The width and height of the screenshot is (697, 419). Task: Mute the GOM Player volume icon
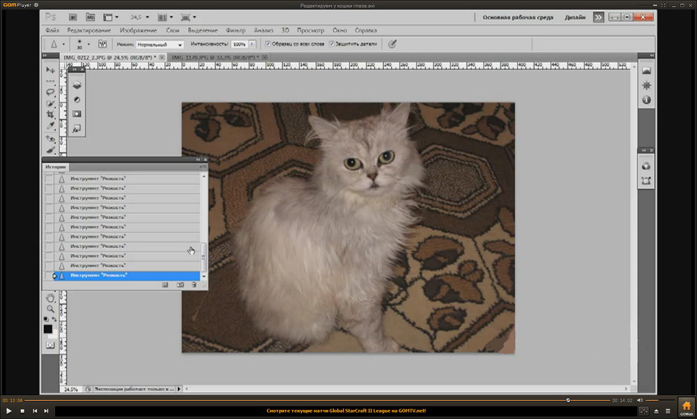tap(640, 400)
